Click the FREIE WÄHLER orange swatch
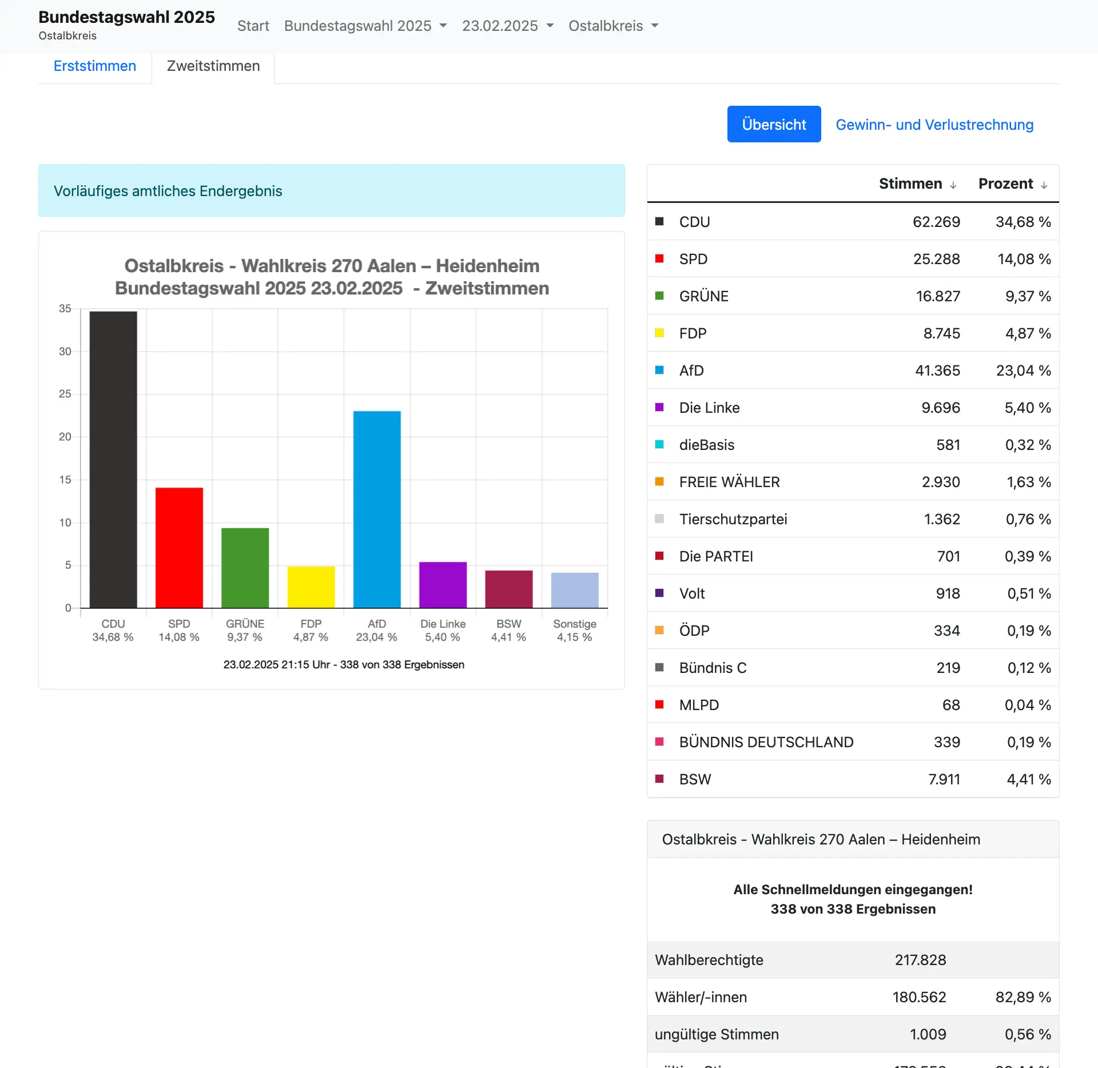Screen dimensions: 1098x1068 coord(659,481)
